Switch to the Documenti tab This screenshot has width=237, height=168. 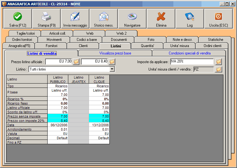pyautogui.click(x=119, y=40)
